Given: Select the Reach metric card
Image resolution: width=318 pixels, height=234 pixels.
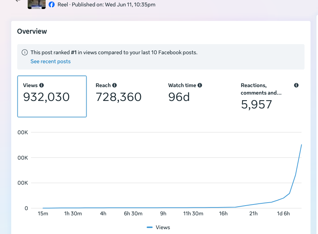Looking at the screenshot, I should pos(125,96).
